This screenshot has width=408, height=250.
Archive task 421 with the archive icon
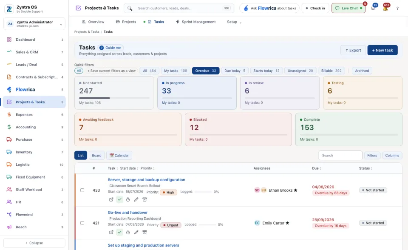point(144,232)
